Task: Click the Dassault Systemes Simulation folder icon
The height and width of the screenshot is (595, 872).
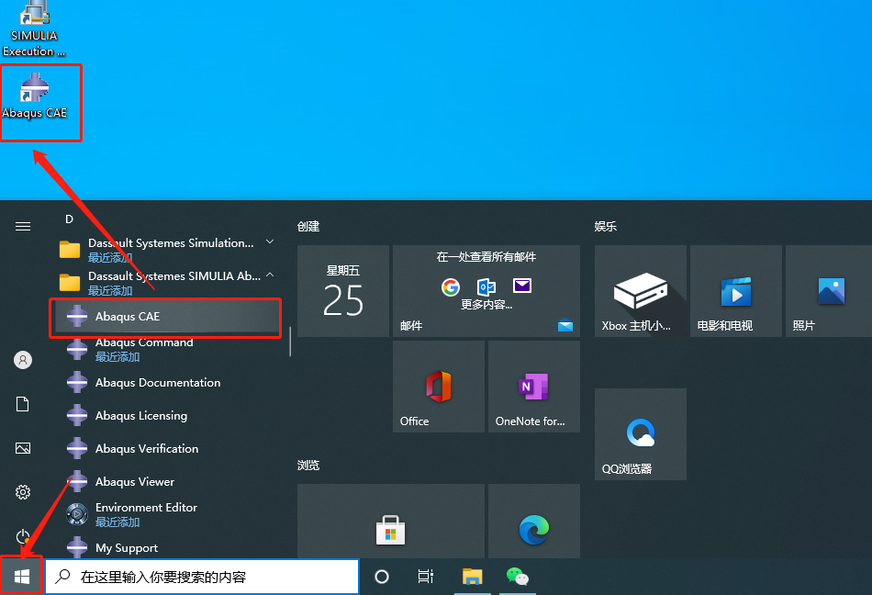Action: (70, 250)
